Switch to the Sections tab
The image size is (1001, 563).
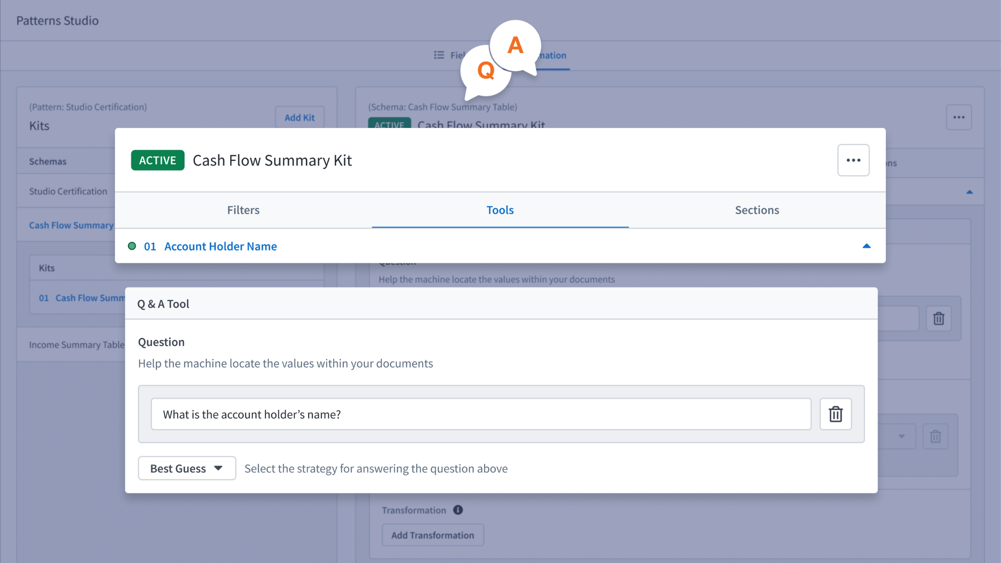coord(757,210)
